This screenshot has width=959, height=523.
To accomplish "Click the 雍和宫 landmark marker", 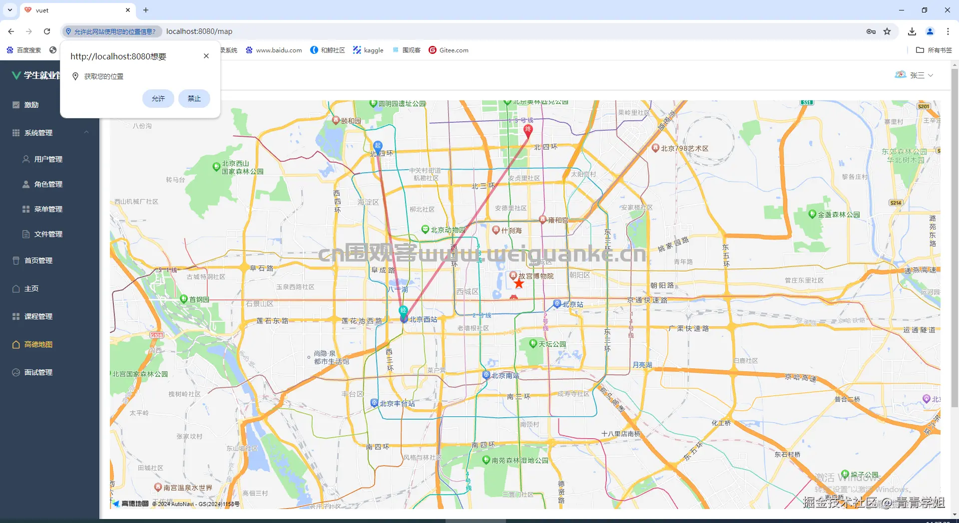I will [543, 220].
